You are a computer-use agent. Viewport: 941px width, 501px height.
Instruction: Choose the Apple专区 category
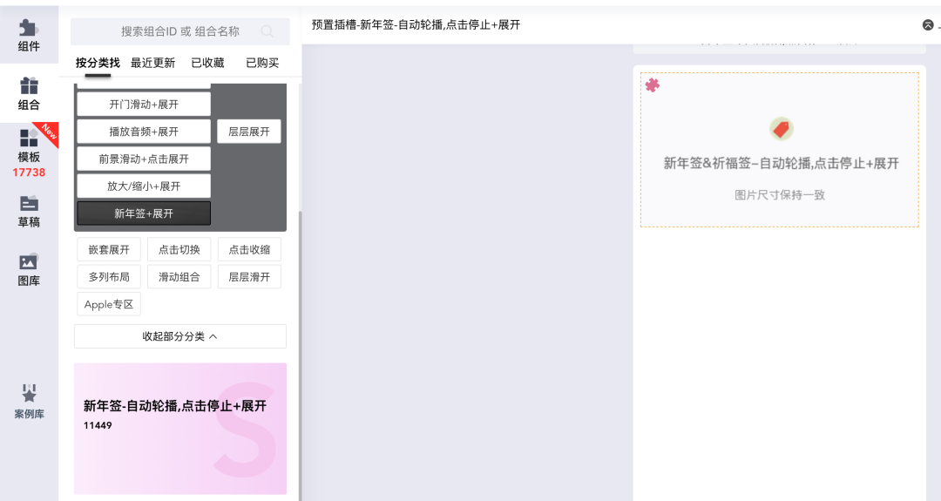point(109,304)
